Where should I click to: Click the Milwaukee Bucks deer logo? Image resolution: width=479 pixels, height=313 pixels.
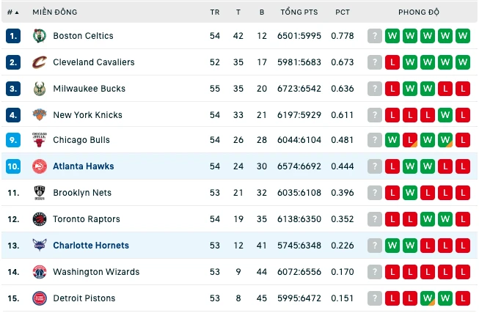40,89
